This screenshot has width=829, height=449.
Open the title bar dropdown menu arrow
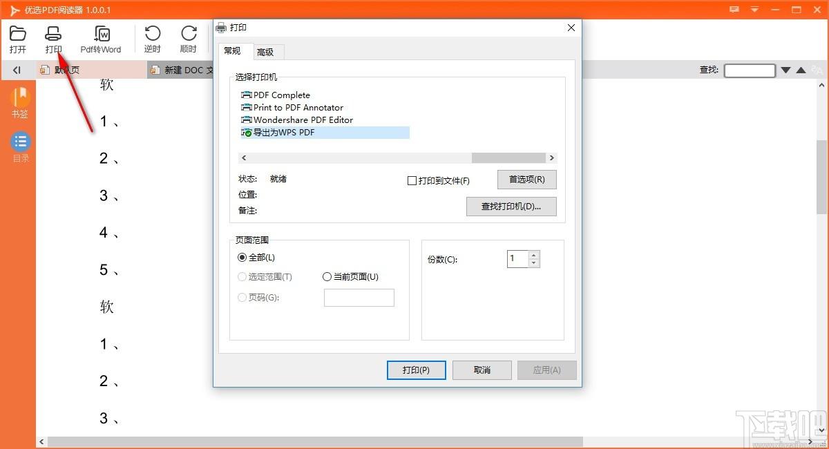755,10
